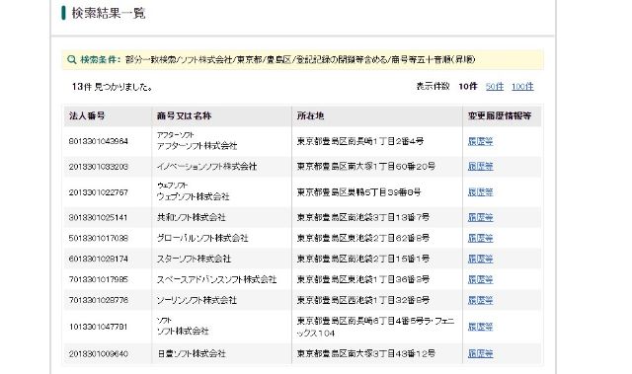Viewport: 632px width, 374px height.
Task: Open 履歴等 for 共和ソフト株式会社
Action: click(x=481, y=218)
